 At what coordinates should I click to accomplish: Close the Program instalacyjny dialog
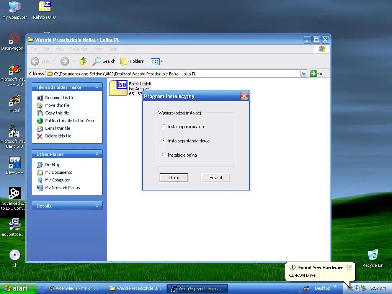244,96
